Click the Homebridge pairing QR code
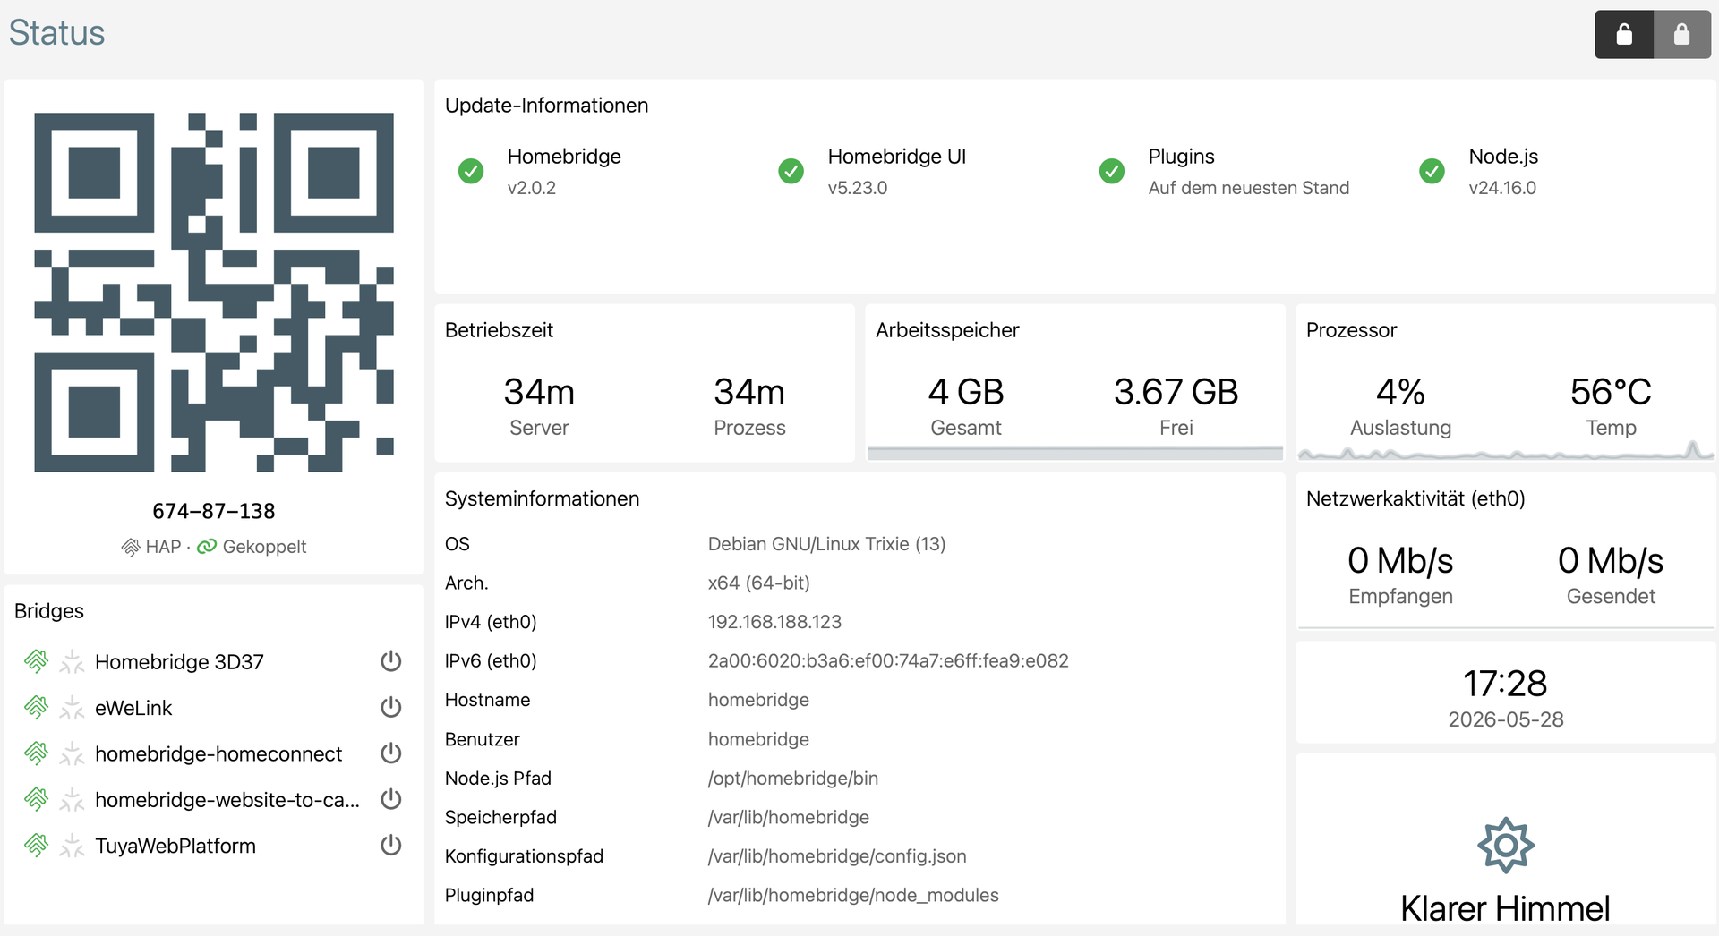 214,292
